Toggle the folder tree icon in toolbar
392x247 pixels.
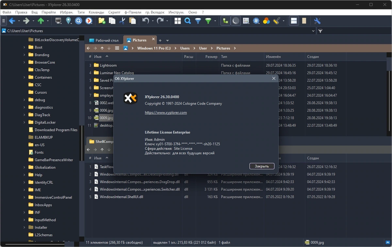[x=225, y=21]
